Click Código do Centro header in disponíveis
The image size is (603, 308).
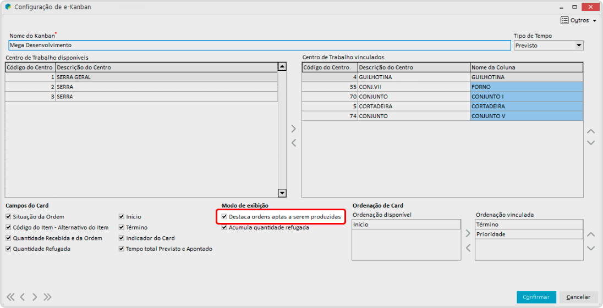coord(30,68)
